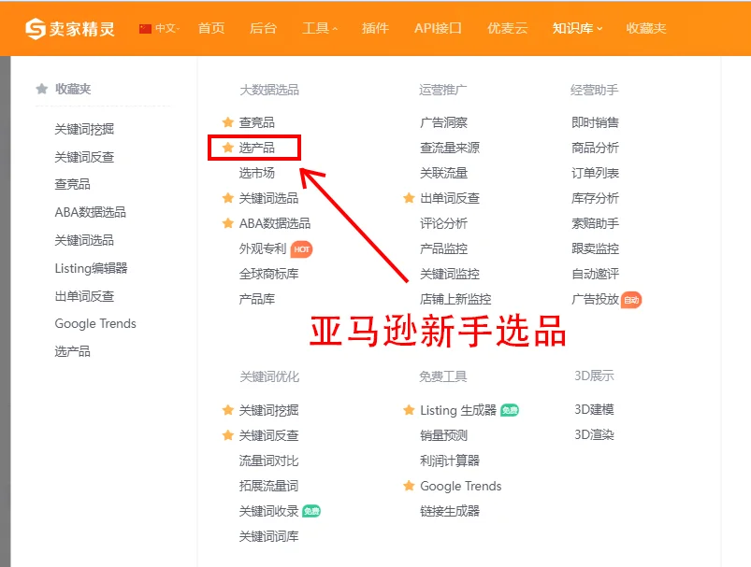
Task: Open 库存分析
Action: coord(595,198)
